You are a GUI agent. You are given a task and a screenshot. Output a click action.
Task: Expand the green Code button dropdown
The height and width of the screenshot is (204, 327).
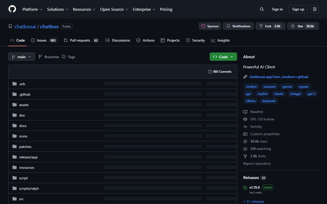(x=231, y=57)
